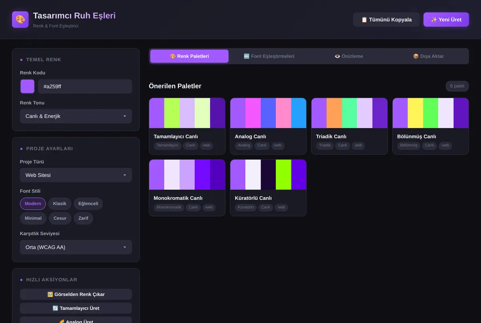Screen dimensions: 481x323
Task: Click the Tümünü Kopyala button
Action: [386, 20]
